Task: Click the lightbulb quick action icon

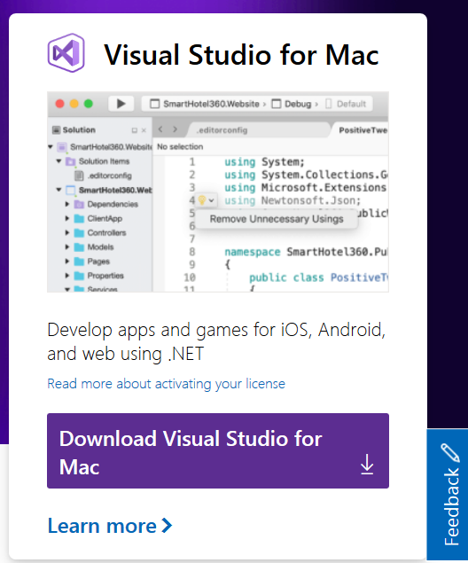Action: [x=202, y=200]
